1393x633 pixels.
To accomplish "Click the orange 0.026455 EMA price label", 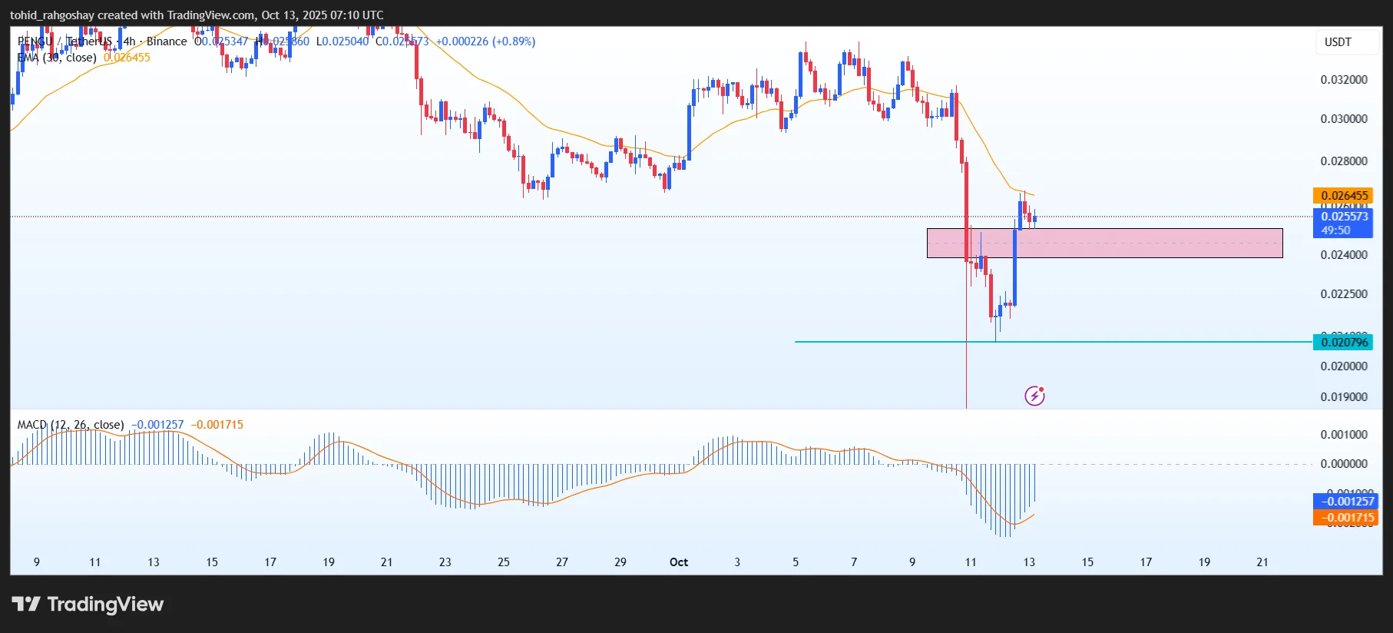I will [x=1344, y=196].
